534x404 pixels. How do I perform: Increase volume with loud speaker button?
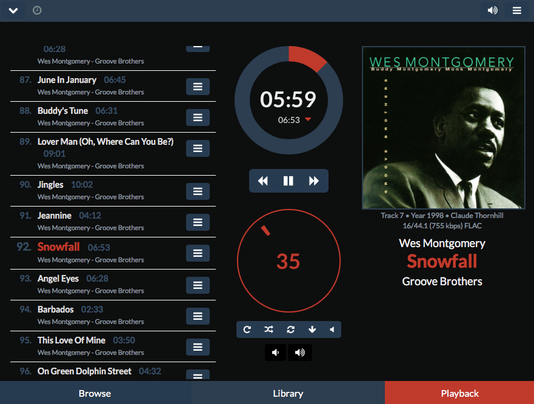(299, 353)
